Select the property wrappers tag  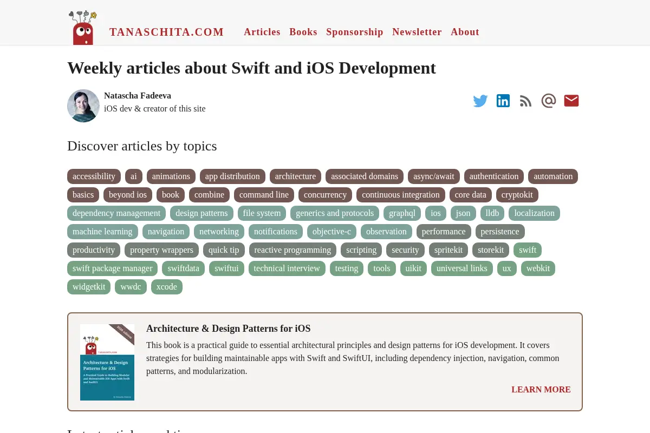[161, 250]
